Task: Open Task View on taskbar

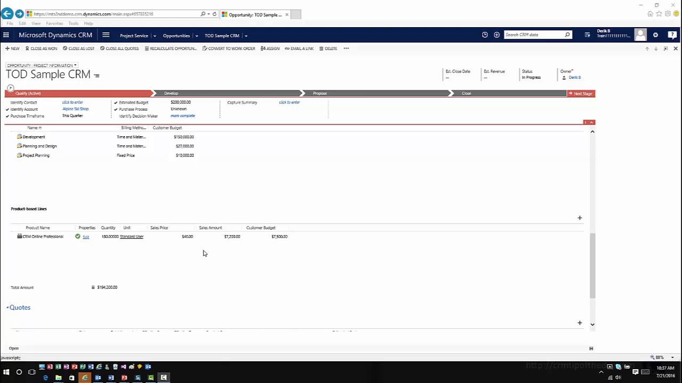Action: pos(32,372)
